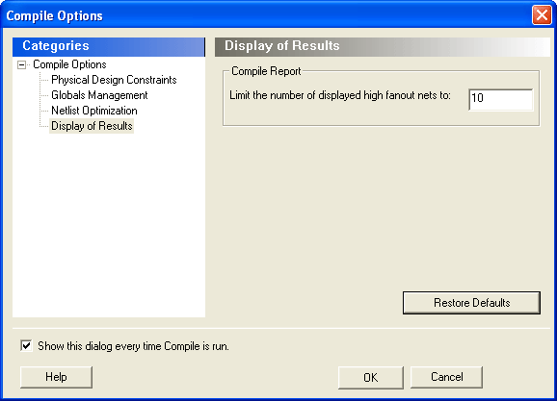Click the high fanout nets limit field

[x=500, y=100]
